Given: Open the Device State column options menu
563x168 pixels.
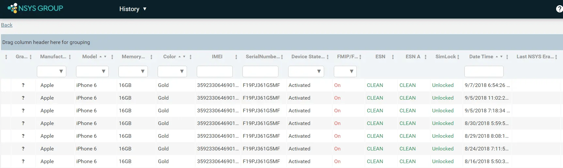Looking at the screenshot, I should (328, 57).
